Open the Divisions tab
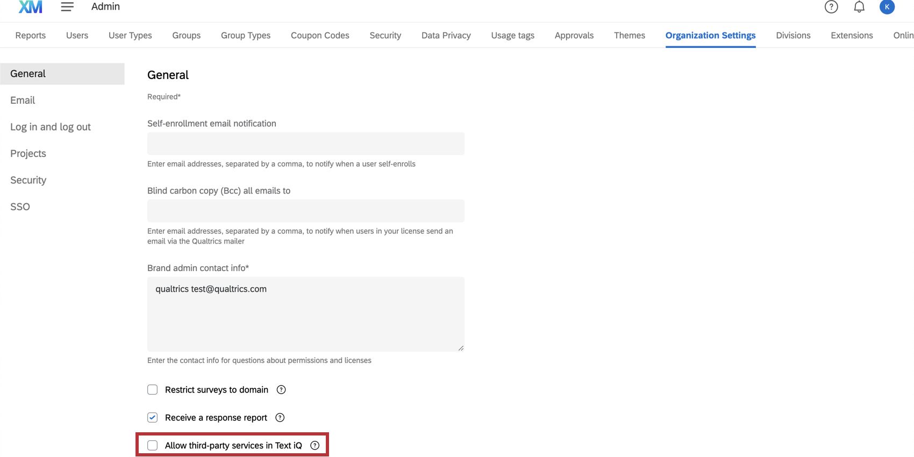Screen dimensions: 914x457 click(793, 35)
